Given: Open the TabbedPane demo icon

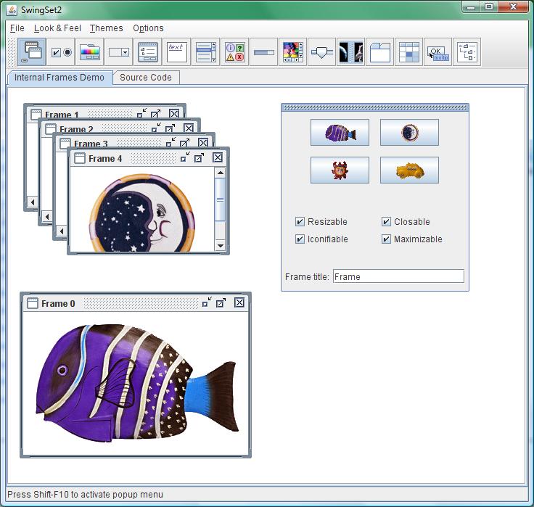Looking at the screenshot, I should [x=380, y=52].
